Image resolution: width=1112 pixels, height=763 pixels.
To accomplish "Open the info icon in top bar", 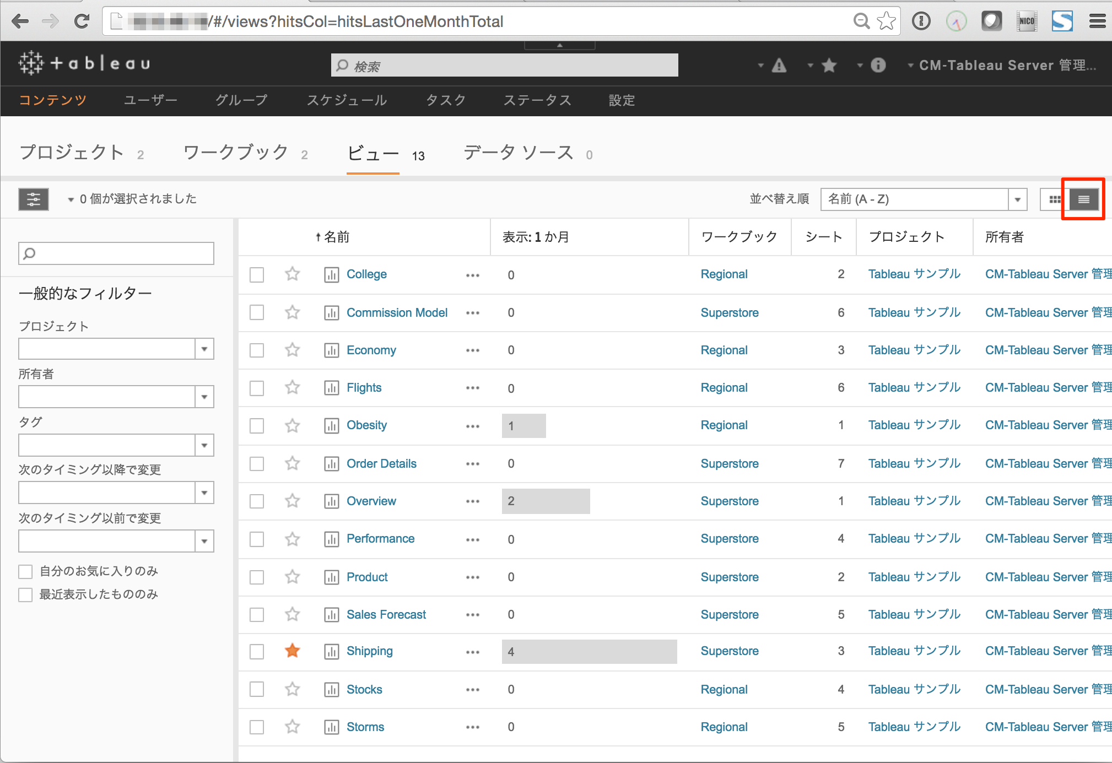I will (x=877, y=65).
